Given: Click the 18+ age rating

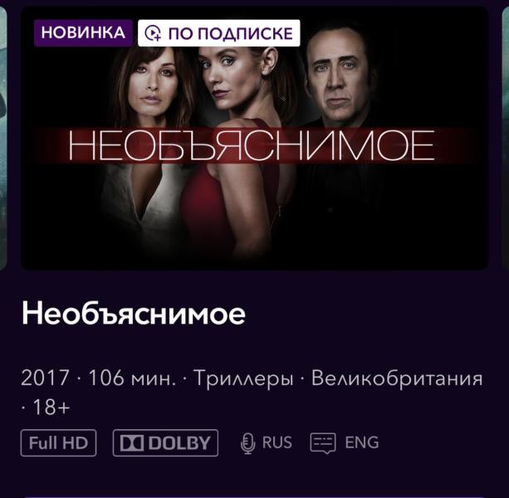Looking at the screenshot, I should click(x=51, y=408).
